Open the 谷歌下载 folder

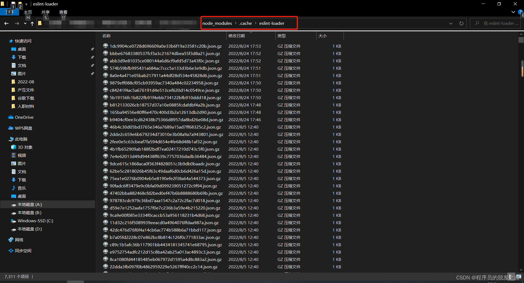point(26,98)
